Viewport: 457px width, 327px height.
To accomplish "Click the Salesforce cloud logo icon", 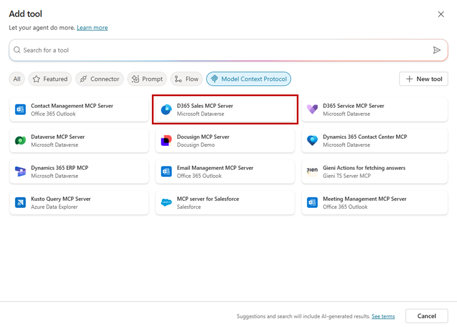I will click(166, 203).
